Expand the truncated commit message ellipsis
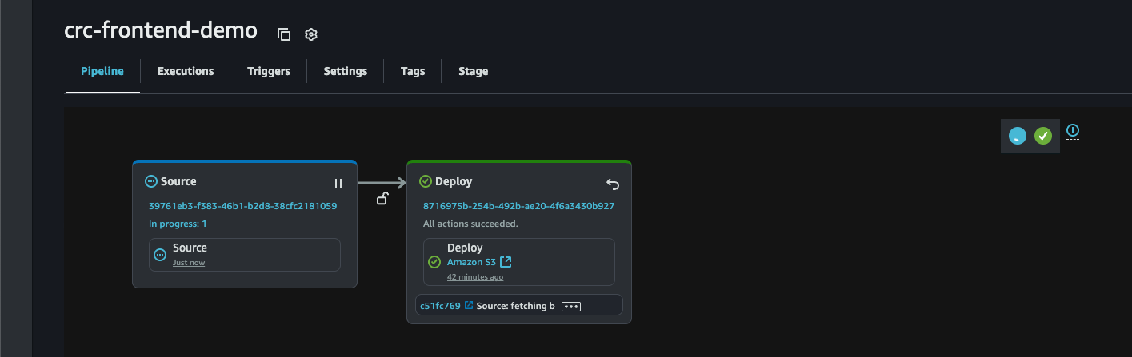This screenshot has height=357, width=1132. click(x=570, y=306)
